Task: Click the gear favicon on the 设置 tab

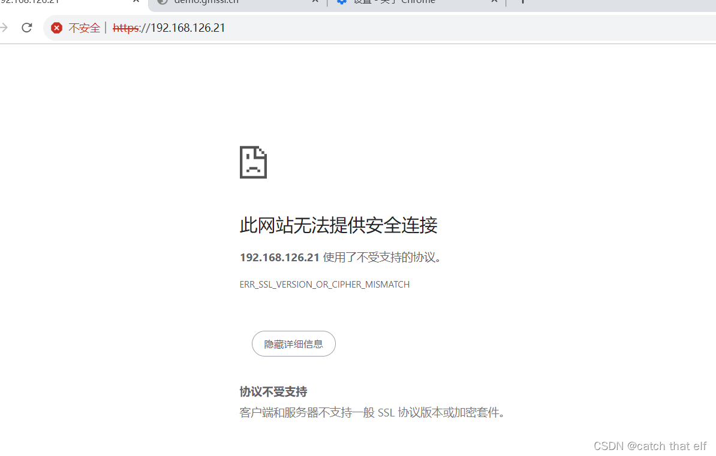Action: [341, 2]
